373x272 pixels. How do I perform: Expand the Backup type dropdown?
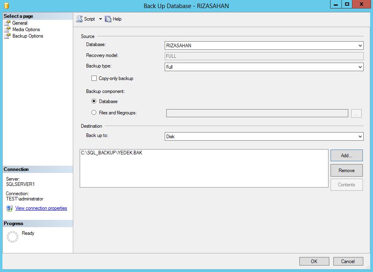pyautogui.click(x=264, y=67)
